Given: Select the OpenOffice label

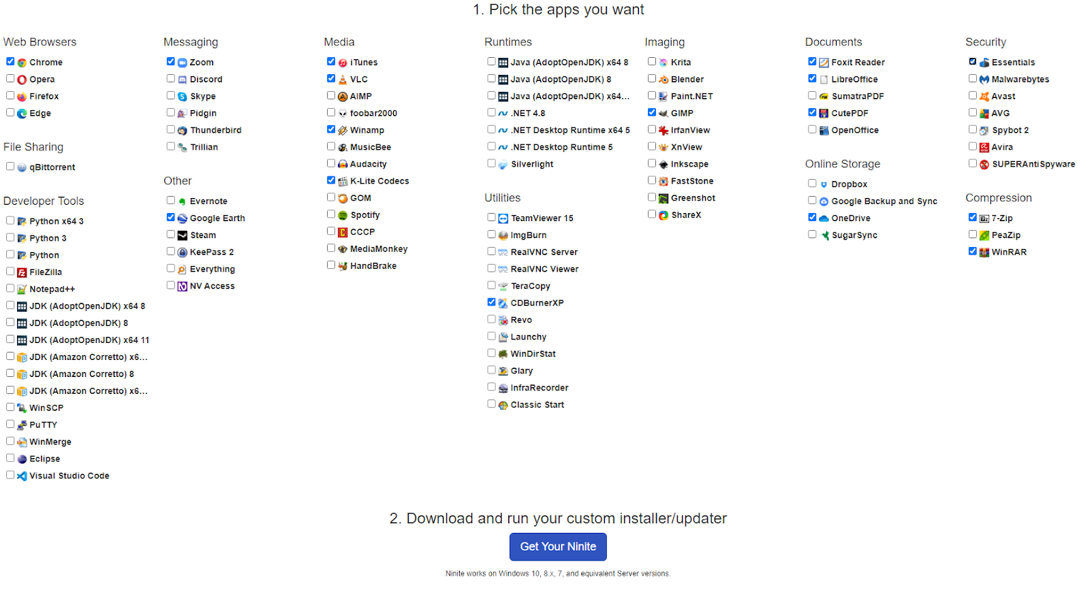Looking at the screenshot, I should (855, 131).
